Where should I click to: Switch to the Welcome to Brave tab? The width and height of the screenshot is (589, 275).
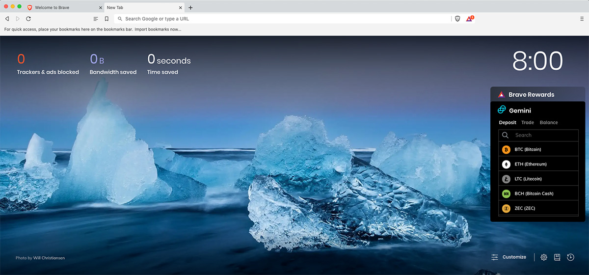64,8
